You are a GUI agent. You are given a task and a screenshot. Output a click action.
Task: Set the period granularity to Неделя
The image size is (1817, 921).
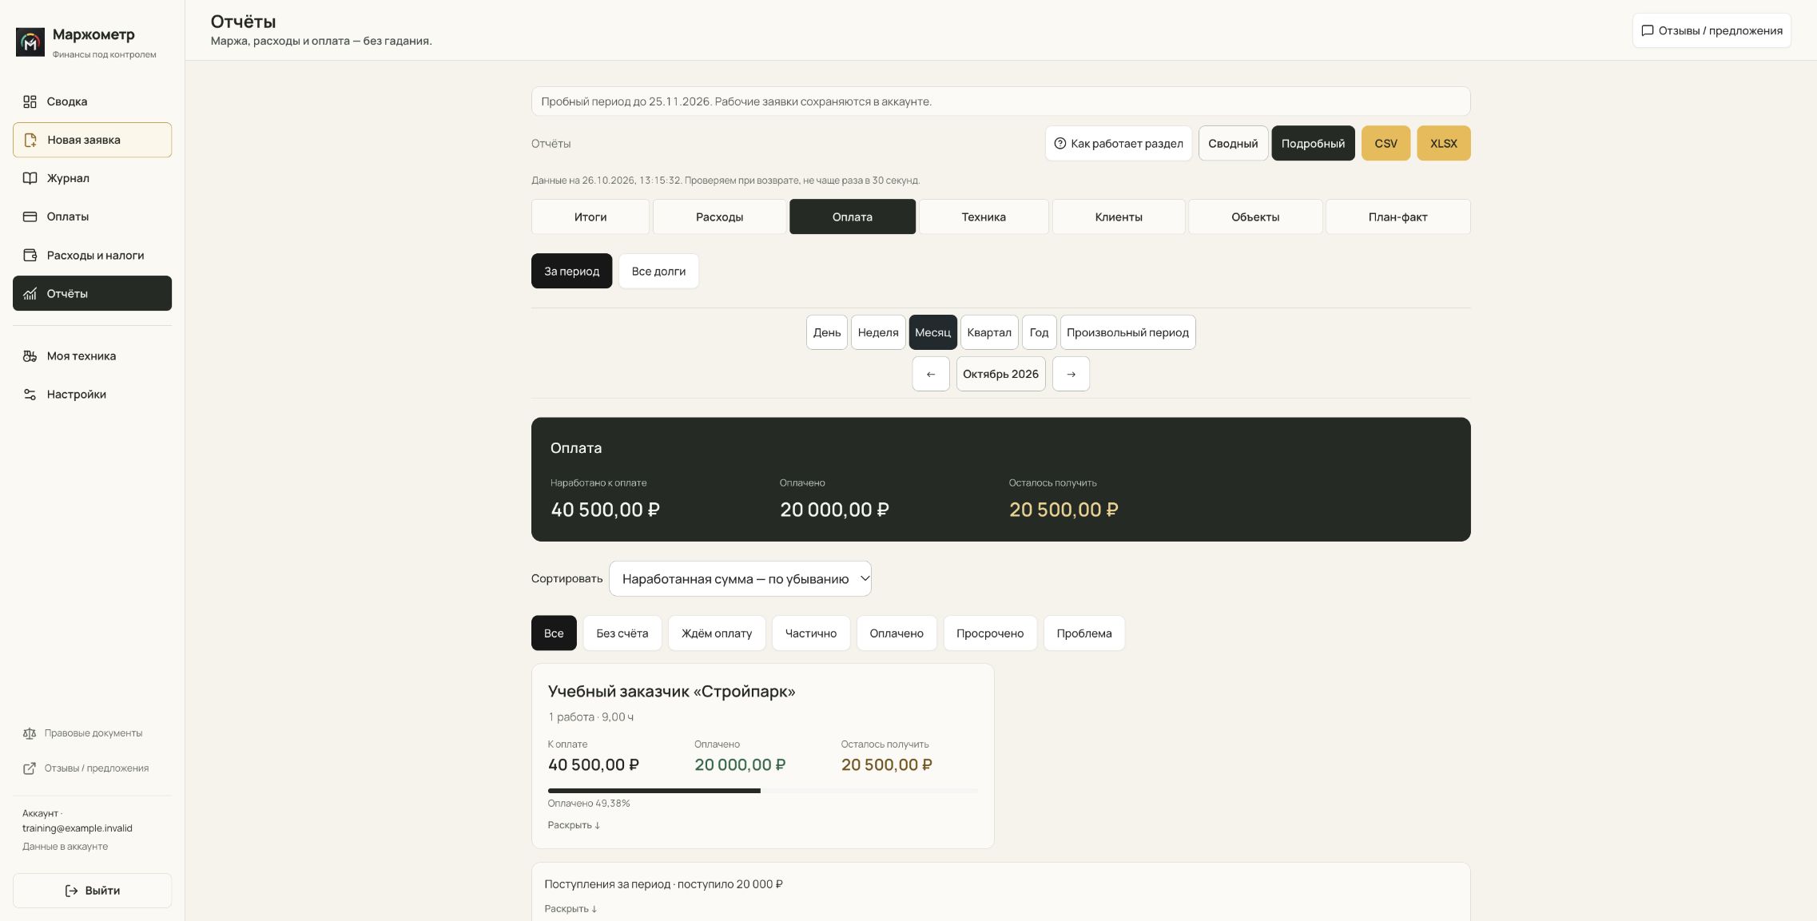tap(878, 332)
